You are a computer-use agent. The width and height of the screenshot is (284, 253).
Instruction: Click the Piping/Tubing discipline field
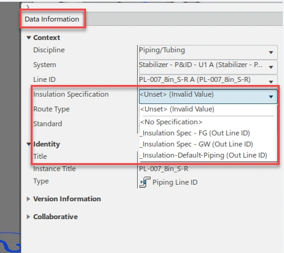(208, 52)
